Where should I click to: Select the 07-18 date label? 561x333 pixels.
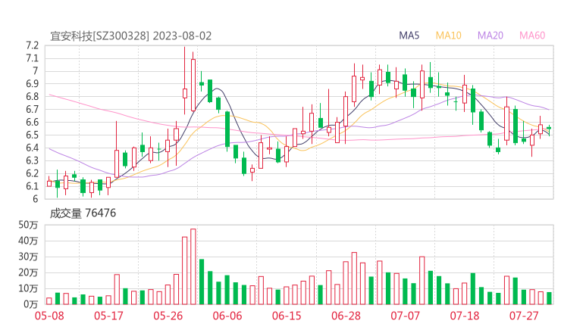(465, 316)
